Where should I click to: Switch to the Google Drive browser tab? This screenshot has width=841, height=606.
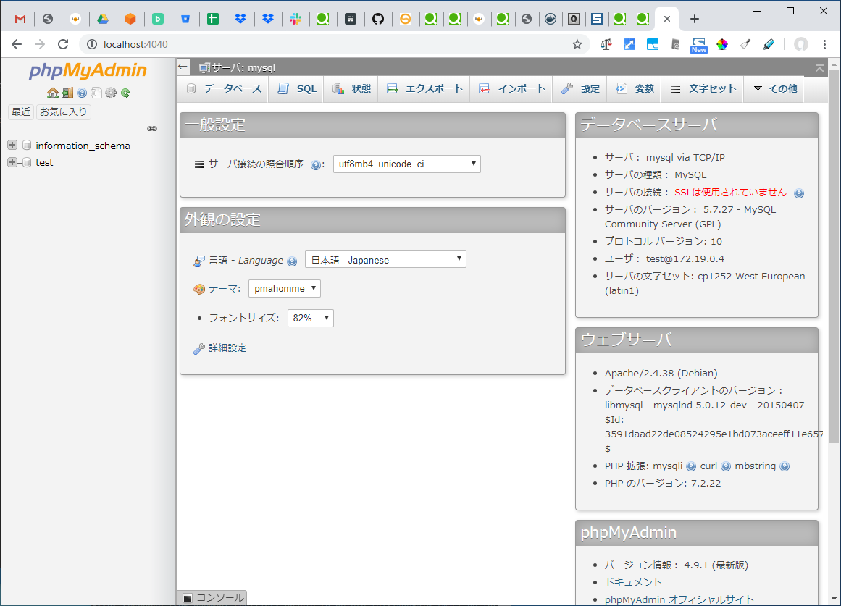pyautogui.click(x=103, y=19)
